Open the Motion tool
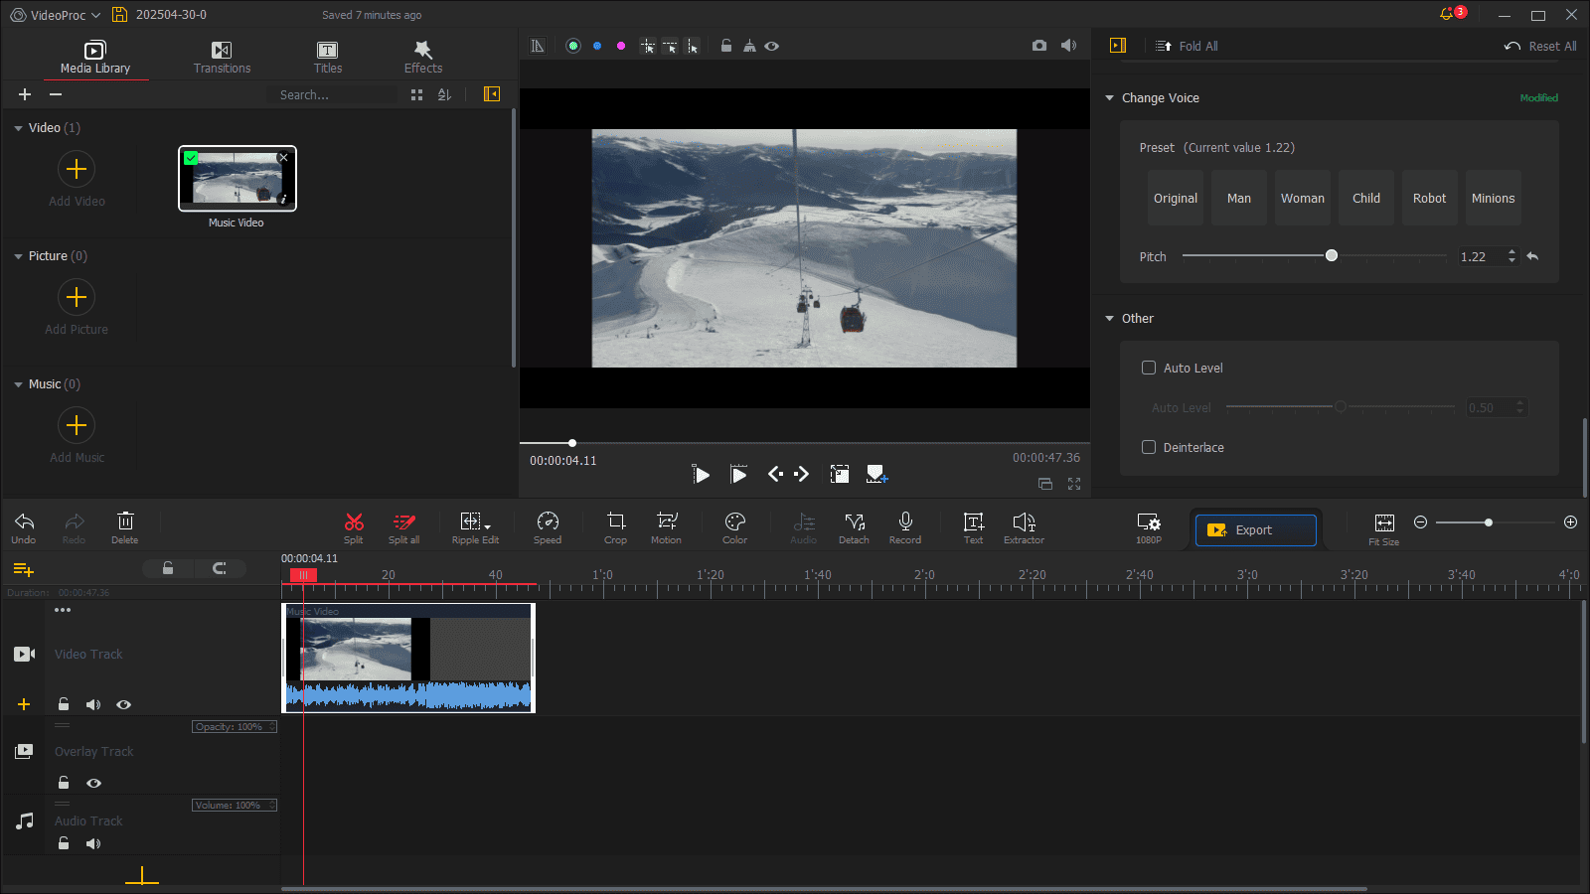1590x894 pixels. [667, 527]
